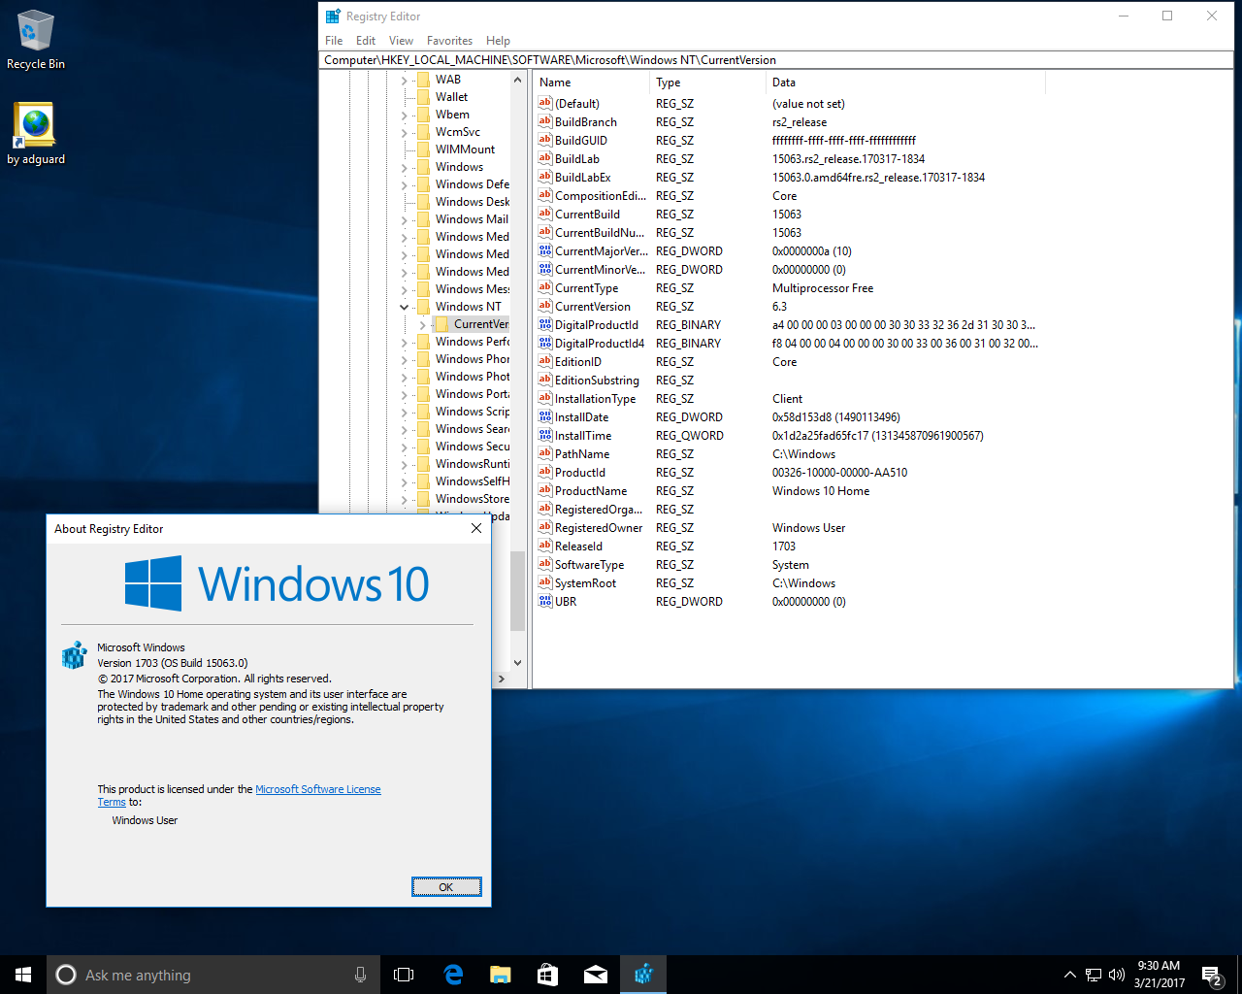
Task: Click the InstallDate DWORD value icon
Action: [545, 416]
